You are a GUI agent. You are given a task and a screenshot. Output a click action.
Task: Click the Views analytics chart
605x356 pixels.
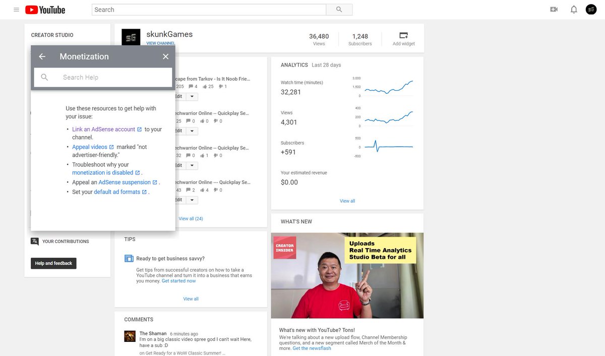pos(388,117)
